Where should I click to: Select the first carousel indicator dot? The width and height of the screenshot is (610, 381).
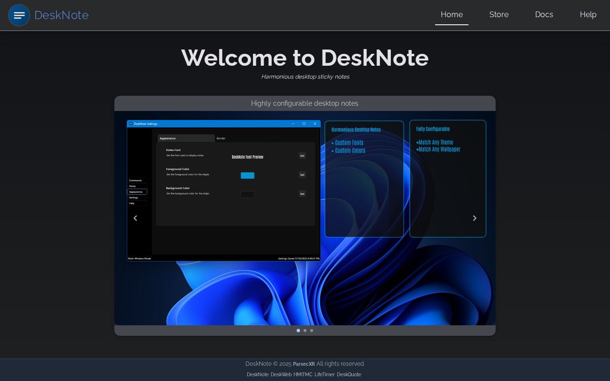[298, 331]
